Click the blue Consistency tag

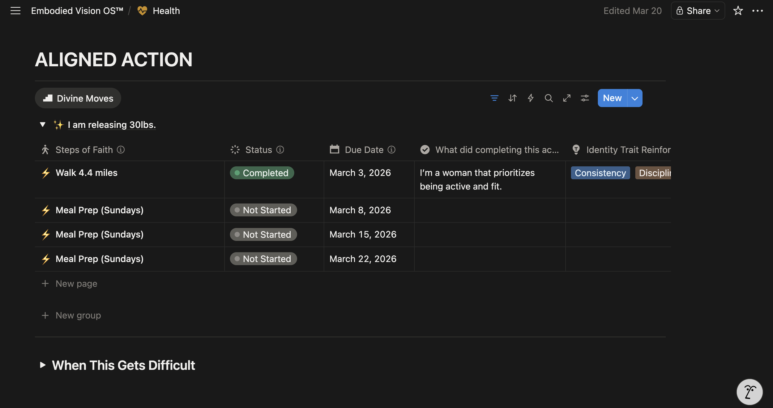(600, 173)
